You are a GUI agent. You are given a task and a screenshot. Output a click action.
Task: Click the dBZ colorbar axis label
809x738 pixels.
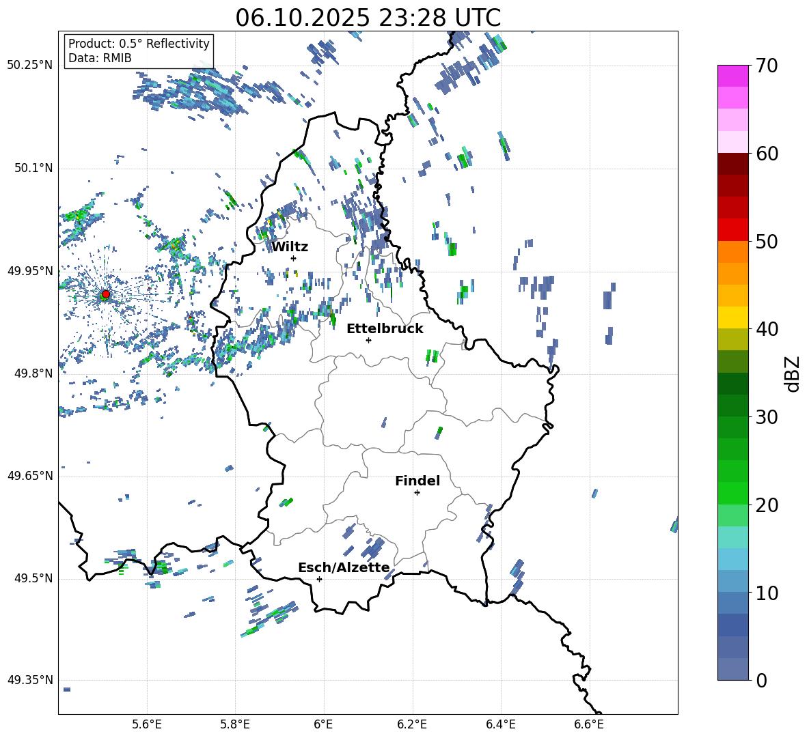793,373
